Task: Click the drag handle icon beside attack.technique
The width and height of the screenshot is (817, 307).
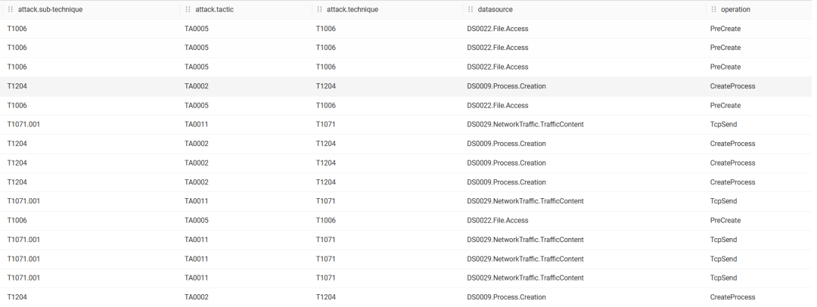Action: 319,9
